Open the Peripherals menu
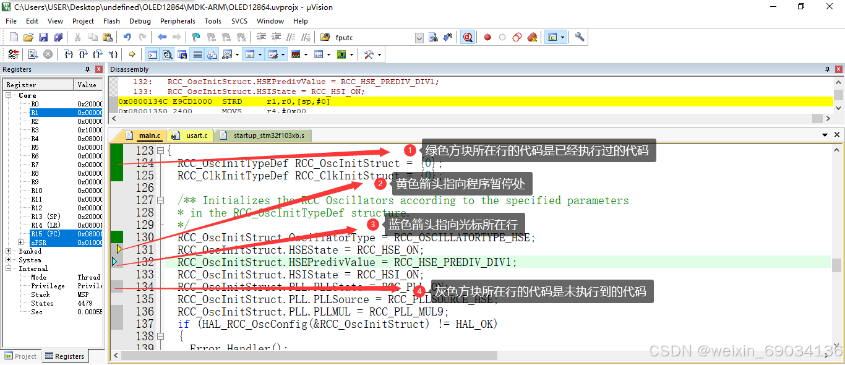Viewport: 845px width, 365px height. tap(178, 21)
